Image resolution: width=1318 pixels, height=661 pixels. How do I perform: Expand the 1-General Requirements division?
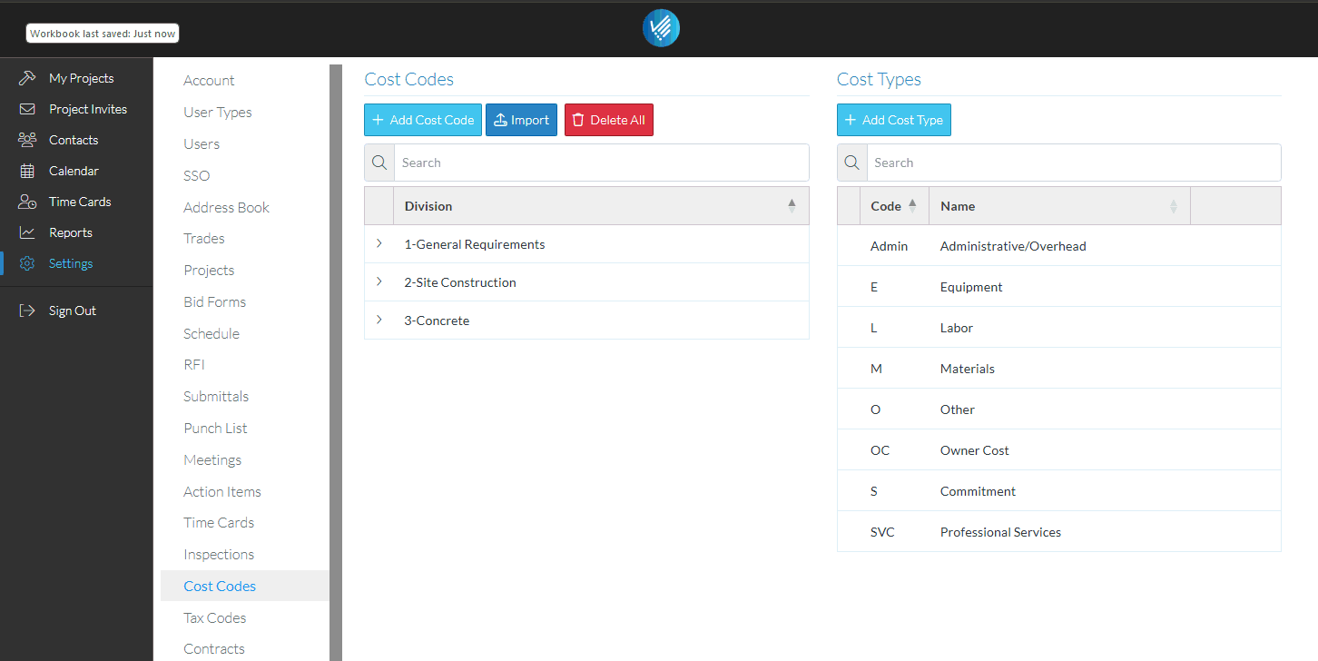(x=379, y=244)
